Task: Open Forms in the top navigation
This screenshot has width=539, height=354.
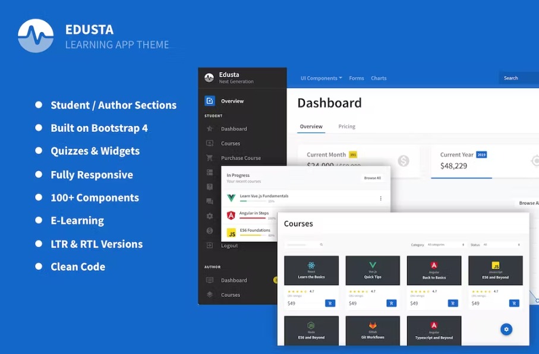Action: click(x=357, y=78)
